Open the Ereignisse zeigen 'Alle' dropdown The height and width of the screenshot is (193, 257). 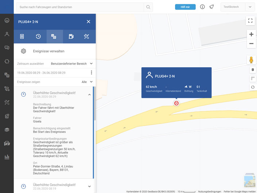coord(87,82)
